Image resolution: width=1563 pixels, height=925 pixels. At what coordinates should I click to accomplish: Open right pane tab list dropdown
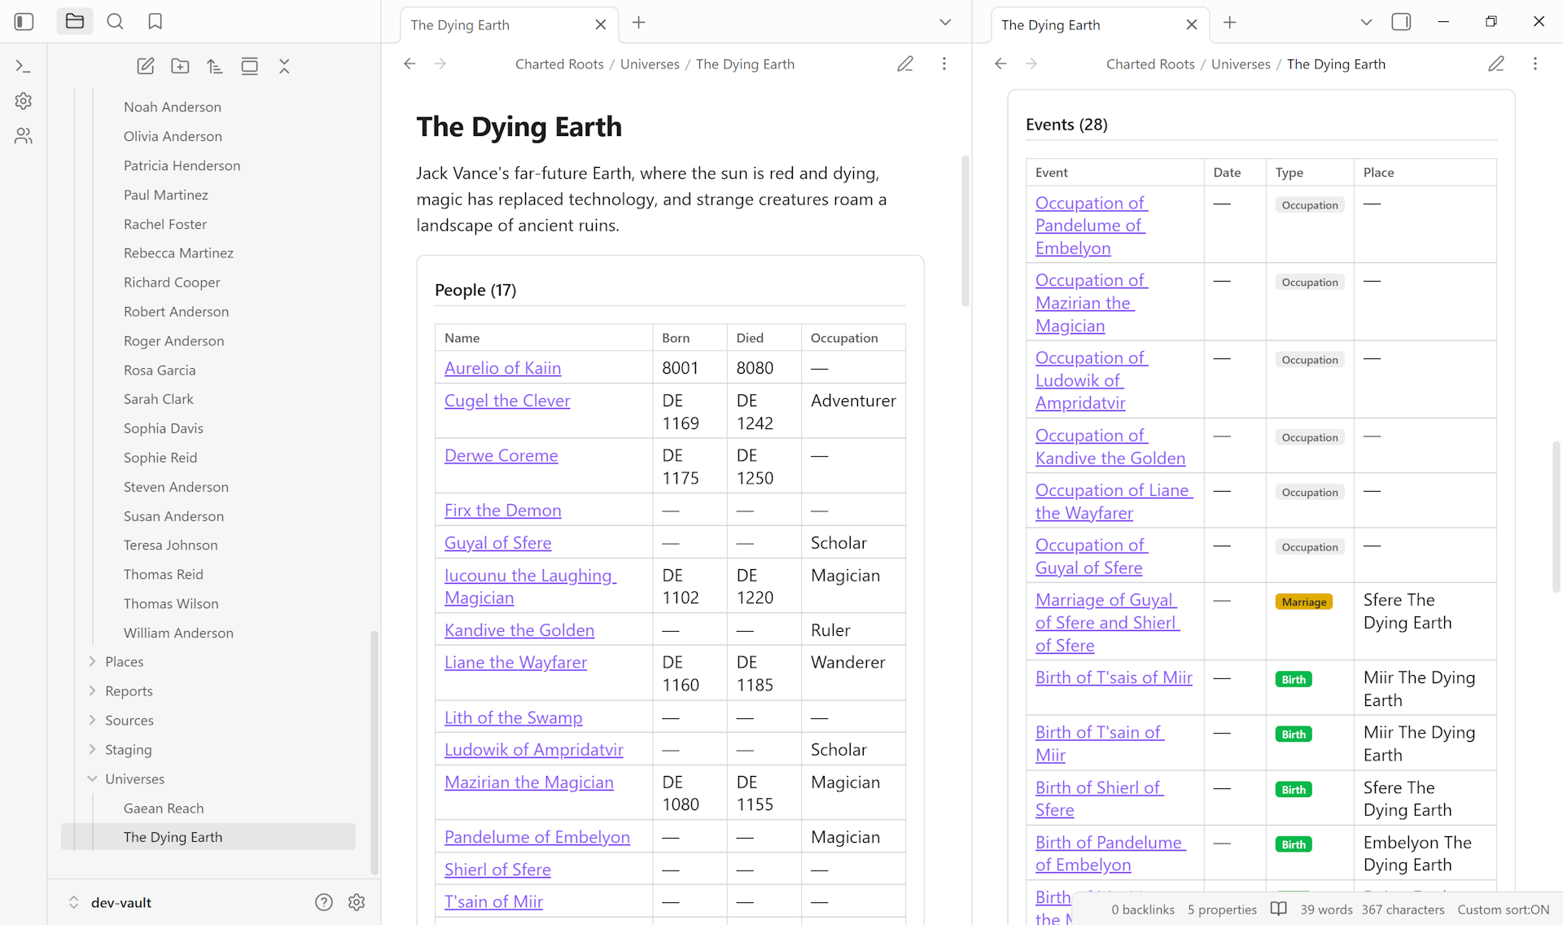pos(1367,23)
